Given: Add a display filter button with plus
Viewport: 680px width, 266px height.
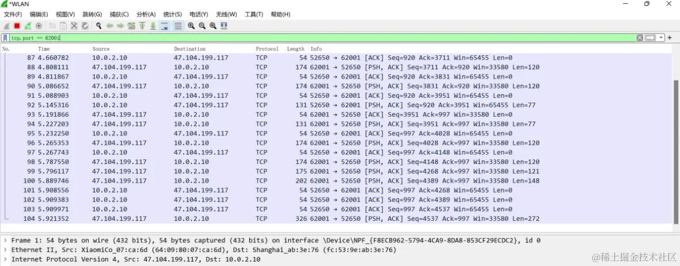Looking at the screenshot, I should [x=670, y=38].
